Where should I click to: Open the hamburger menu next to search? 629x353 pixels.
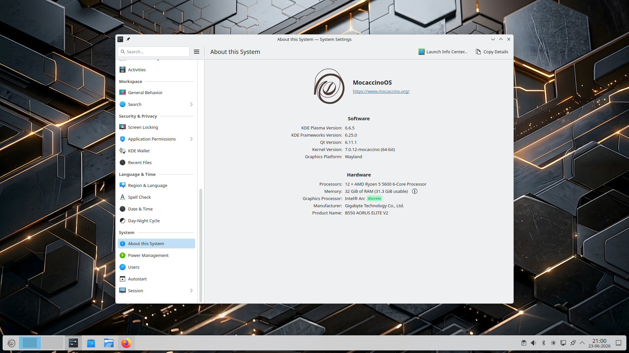[197, 52]
